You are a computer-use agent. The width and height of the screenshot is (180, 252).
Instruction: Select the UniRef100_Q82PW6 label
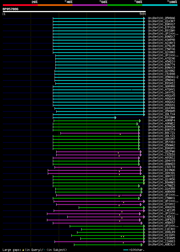(x=161, y=152)
